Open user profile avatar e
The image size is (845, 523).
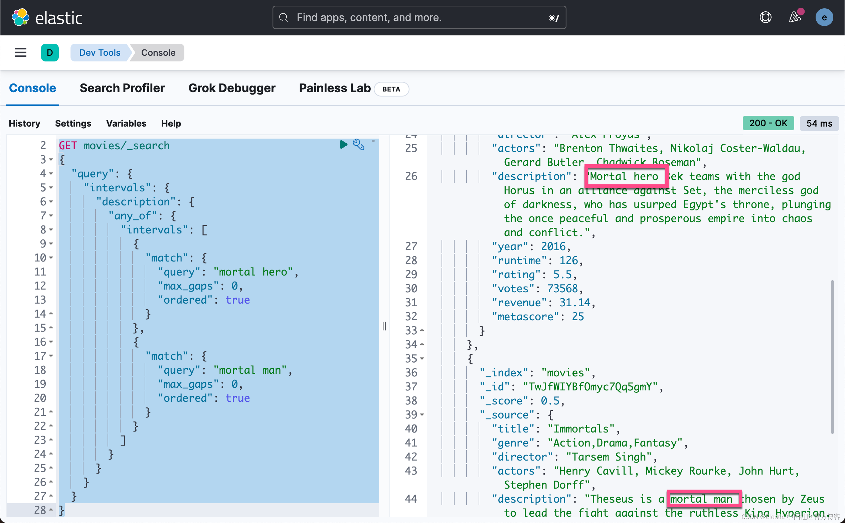point(824,17)
